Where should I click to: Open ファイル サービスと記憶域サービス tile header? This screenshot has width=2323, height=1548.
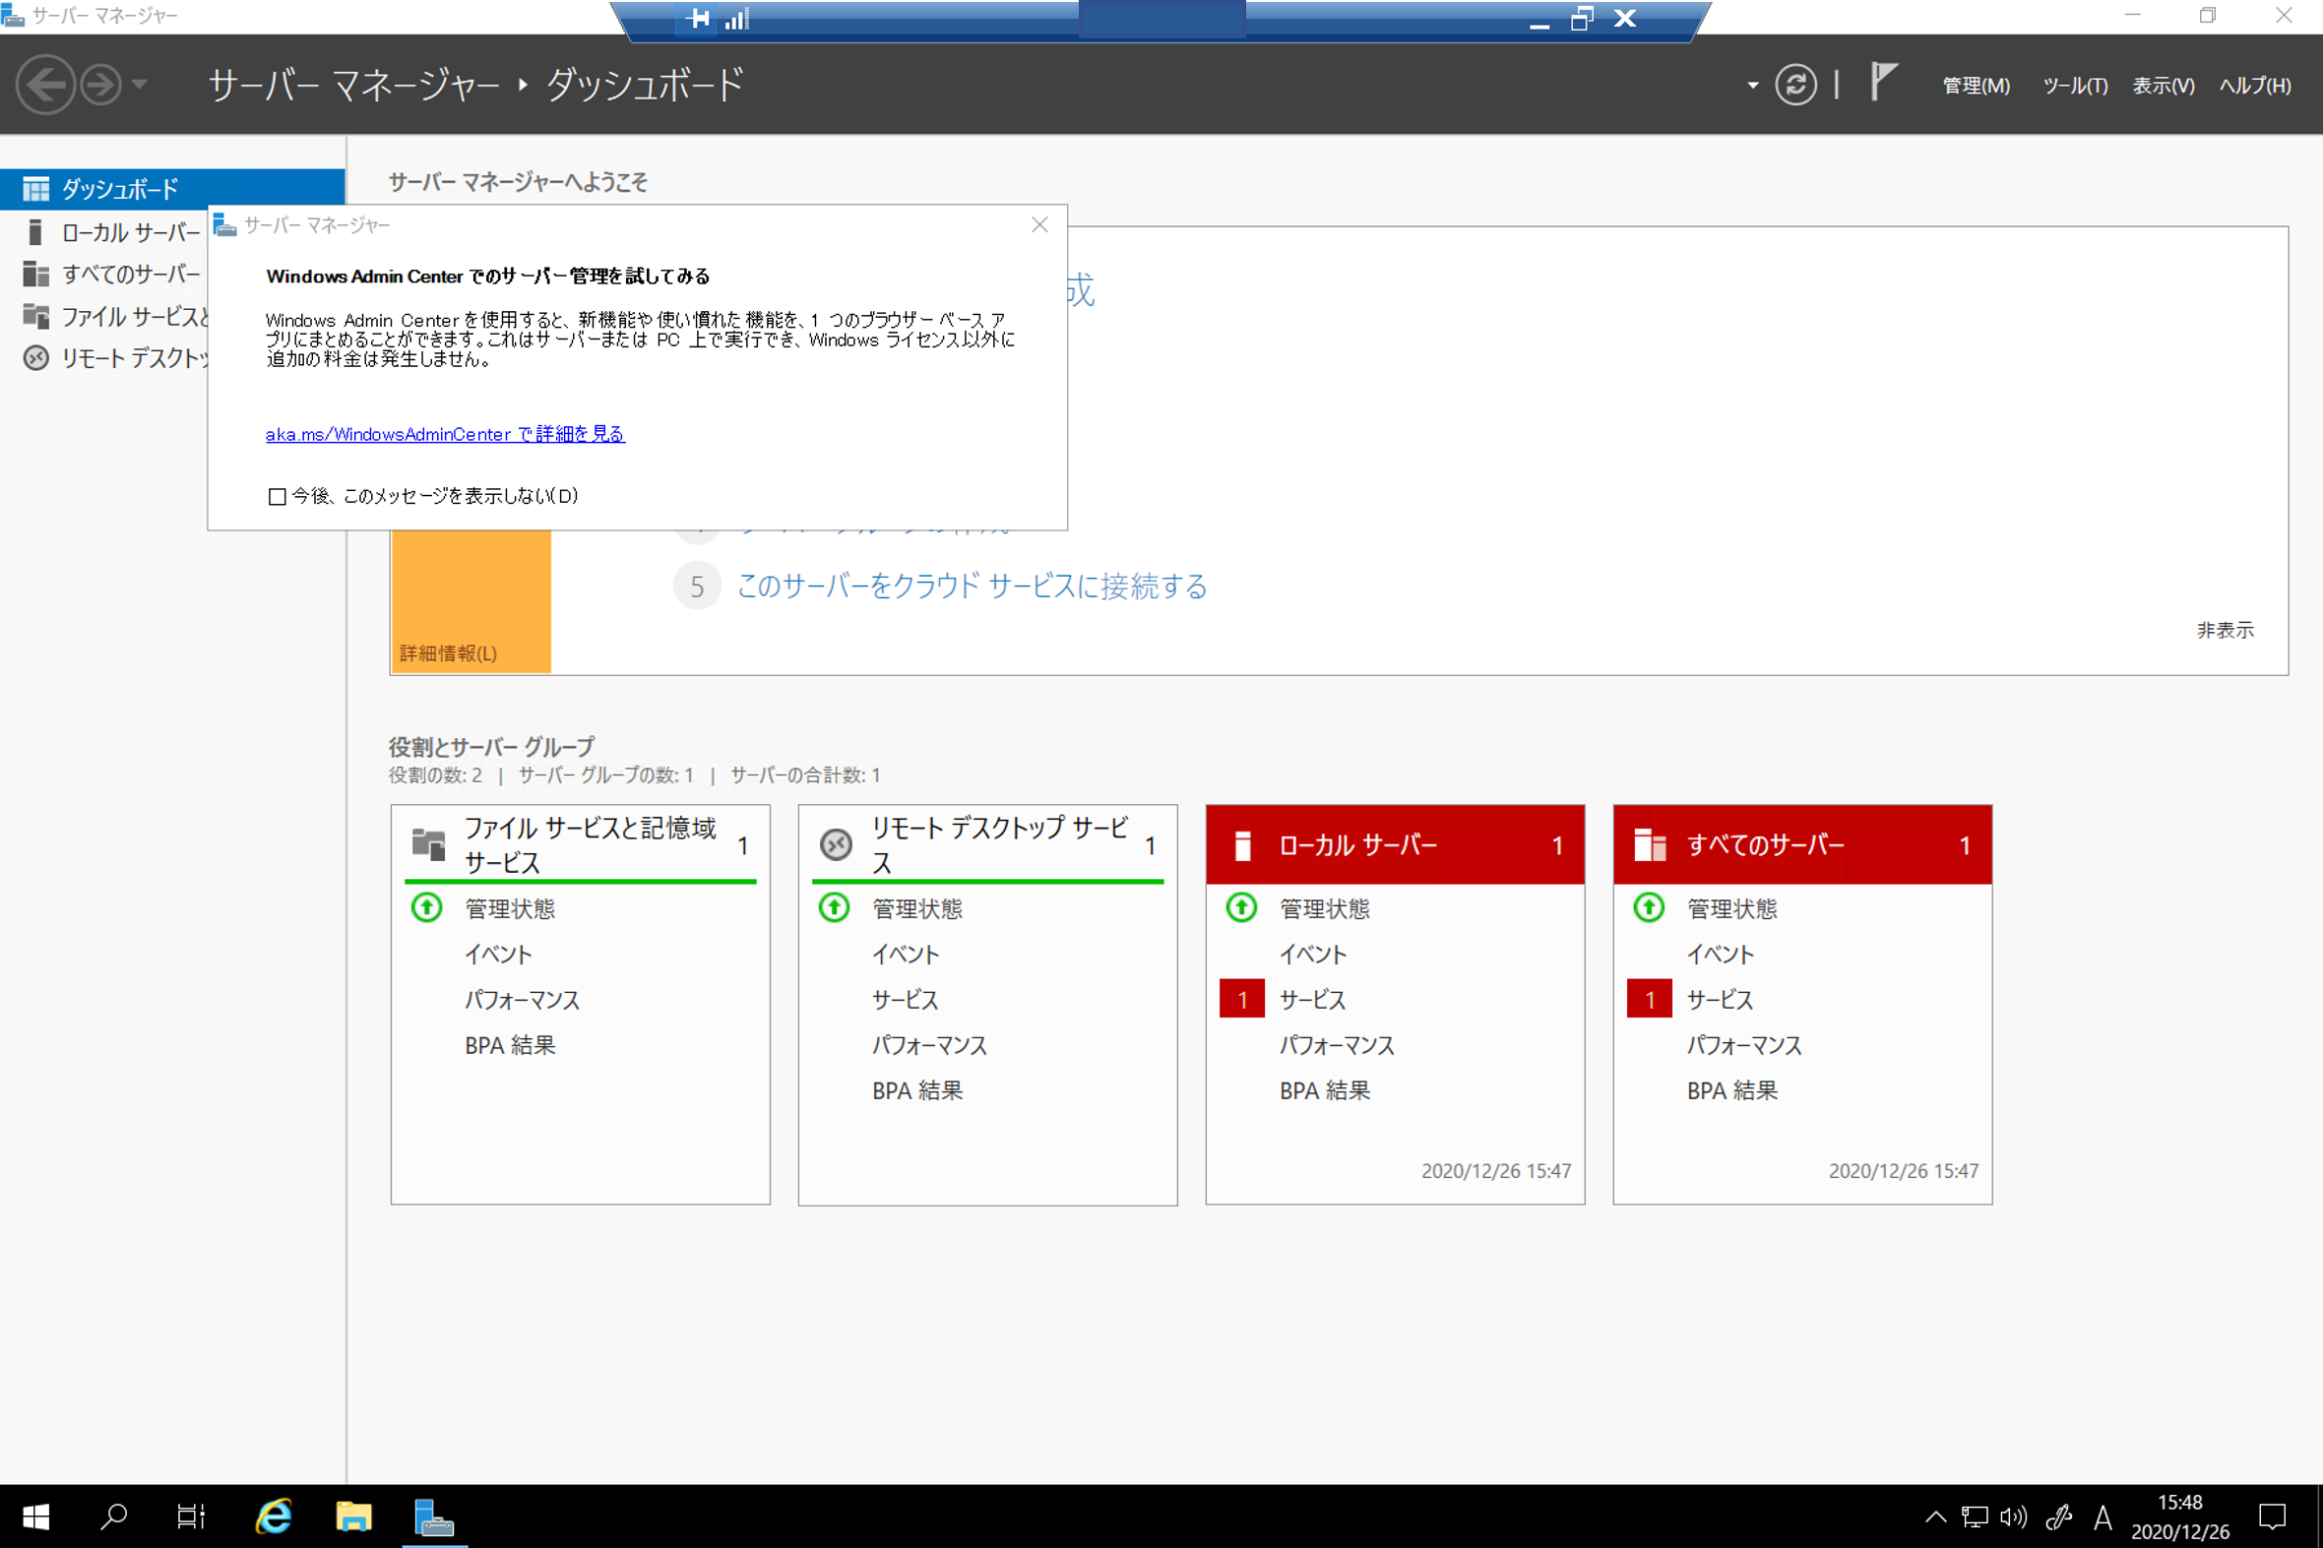[581, 844]
